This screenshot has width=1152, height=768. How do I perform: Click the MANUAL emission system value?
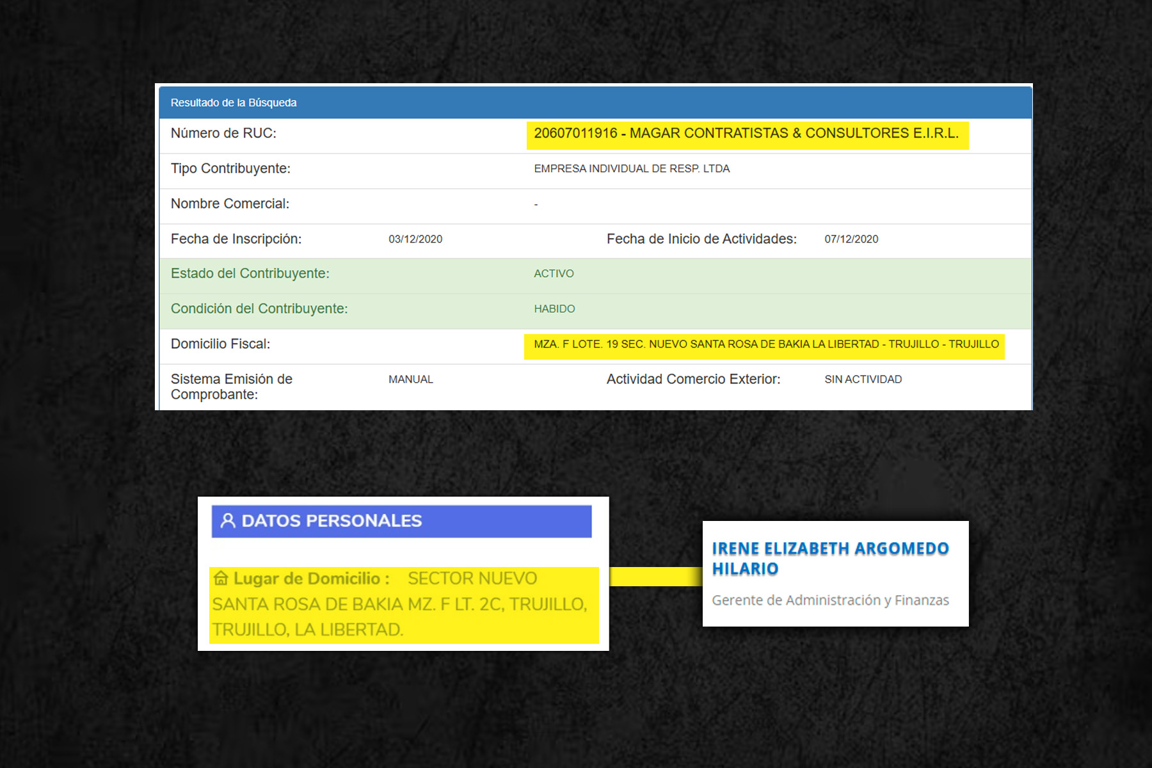point(411,380)
